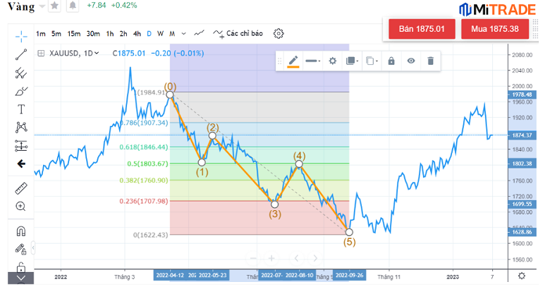Open drawing settings gear in floating toolbar

tap(333, 61)
